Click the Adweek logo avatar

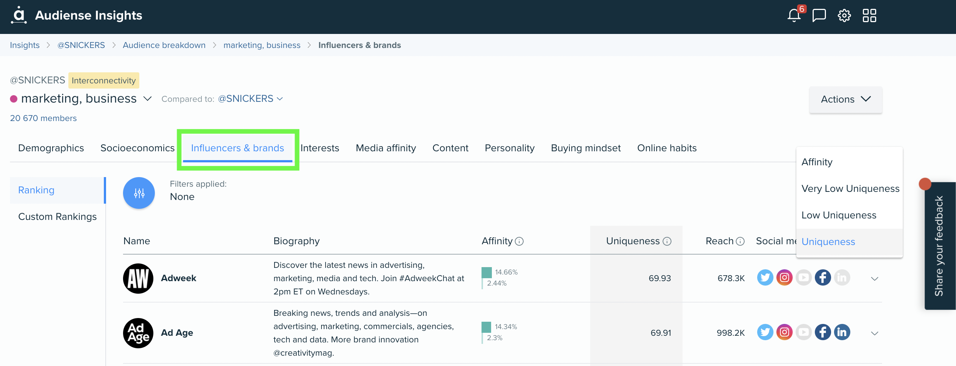tap(138, 279)
